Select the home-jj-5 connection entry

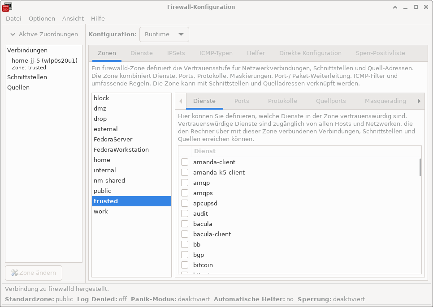[44, 60]
